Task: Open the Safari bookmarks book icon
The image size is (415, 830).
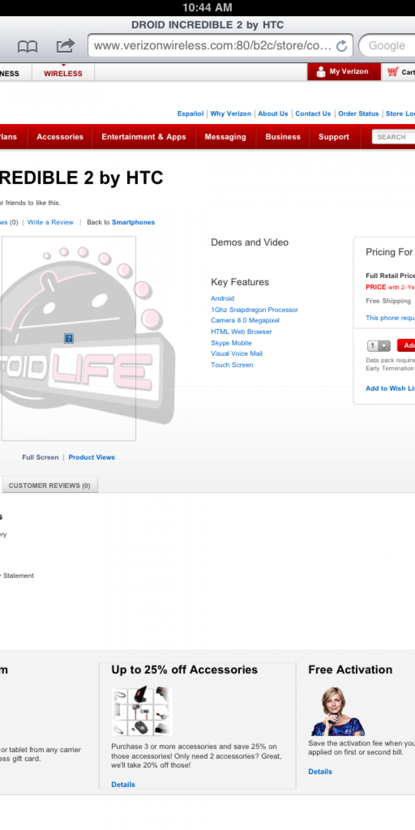Action: [x=27, y=47]
